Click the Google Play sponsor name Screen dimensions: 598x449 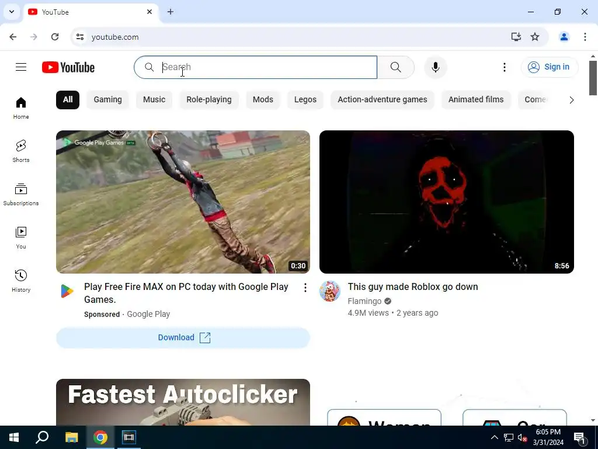(x=148, y=314)
